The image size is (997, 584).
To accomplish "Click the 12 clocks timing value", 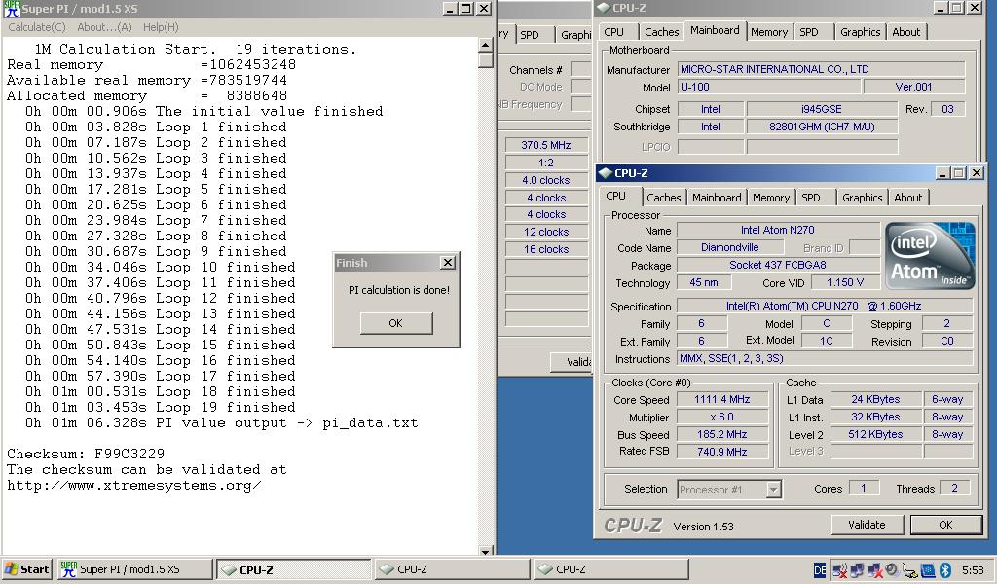I will point(546,232).
